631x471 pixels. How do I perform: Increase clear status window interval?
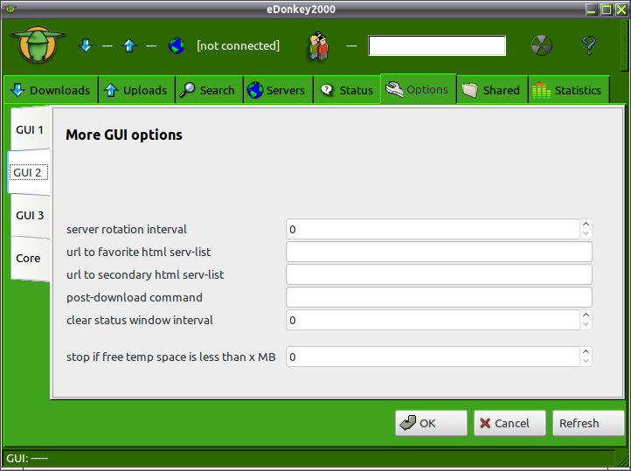[586, 315]
